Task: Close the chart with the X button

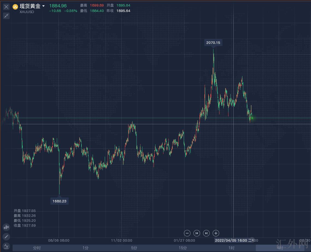Action: click(6, 7)
